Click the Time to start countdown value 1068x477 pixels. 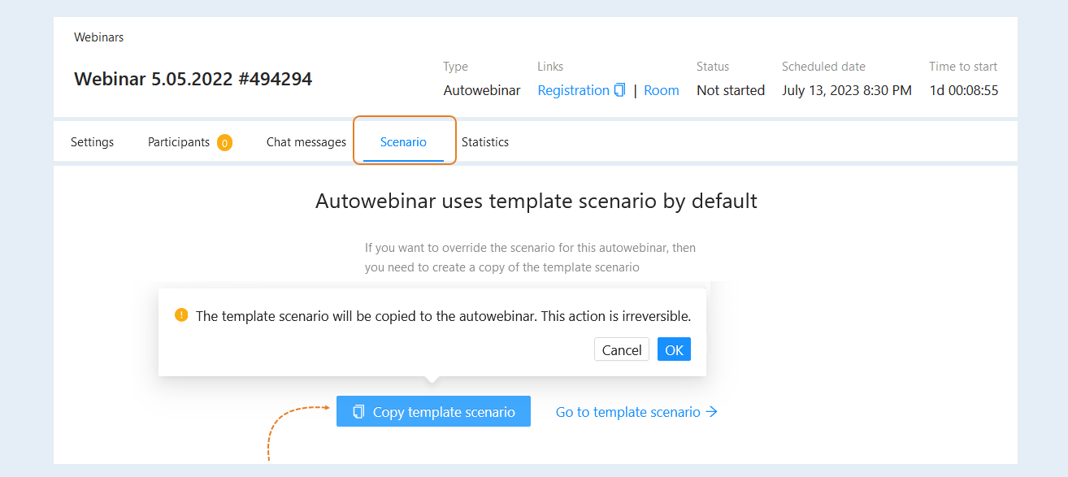(x=964, y=90)
